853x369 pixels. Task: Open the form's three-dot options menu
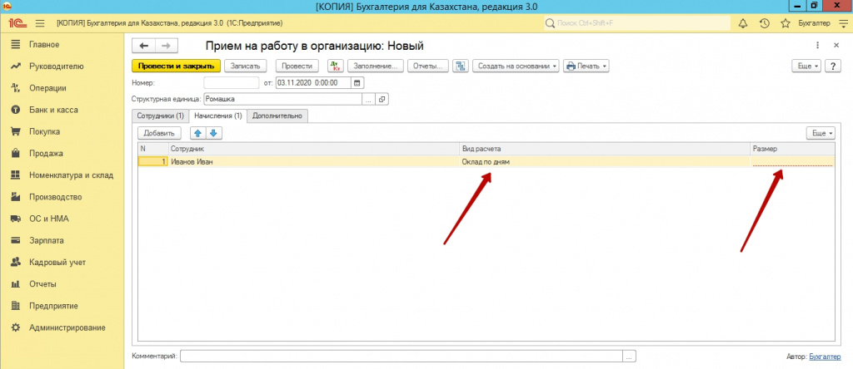pyautogui.click(x=817, y=46)
